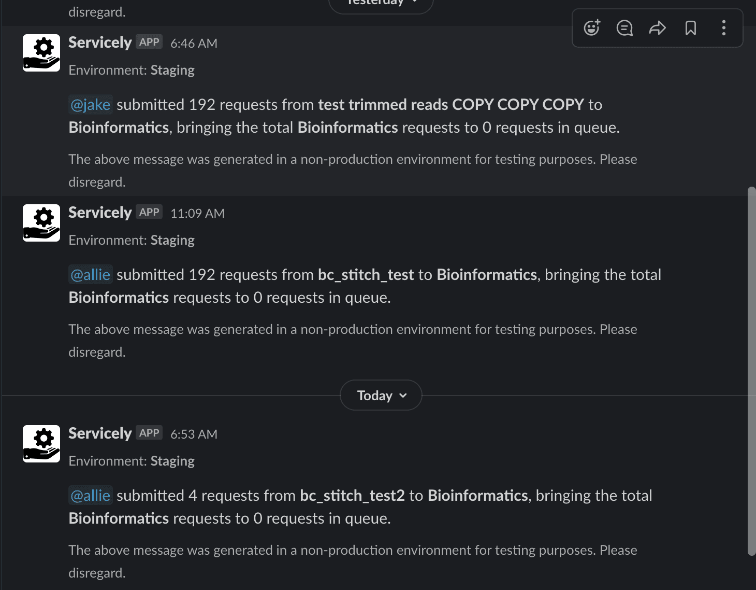
Task: Add a reaction to the message
Action: tap(591, 28)
